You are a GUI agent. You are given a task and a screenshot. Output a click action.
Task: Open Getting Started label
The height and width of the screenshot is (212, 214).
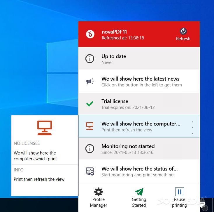139,202
